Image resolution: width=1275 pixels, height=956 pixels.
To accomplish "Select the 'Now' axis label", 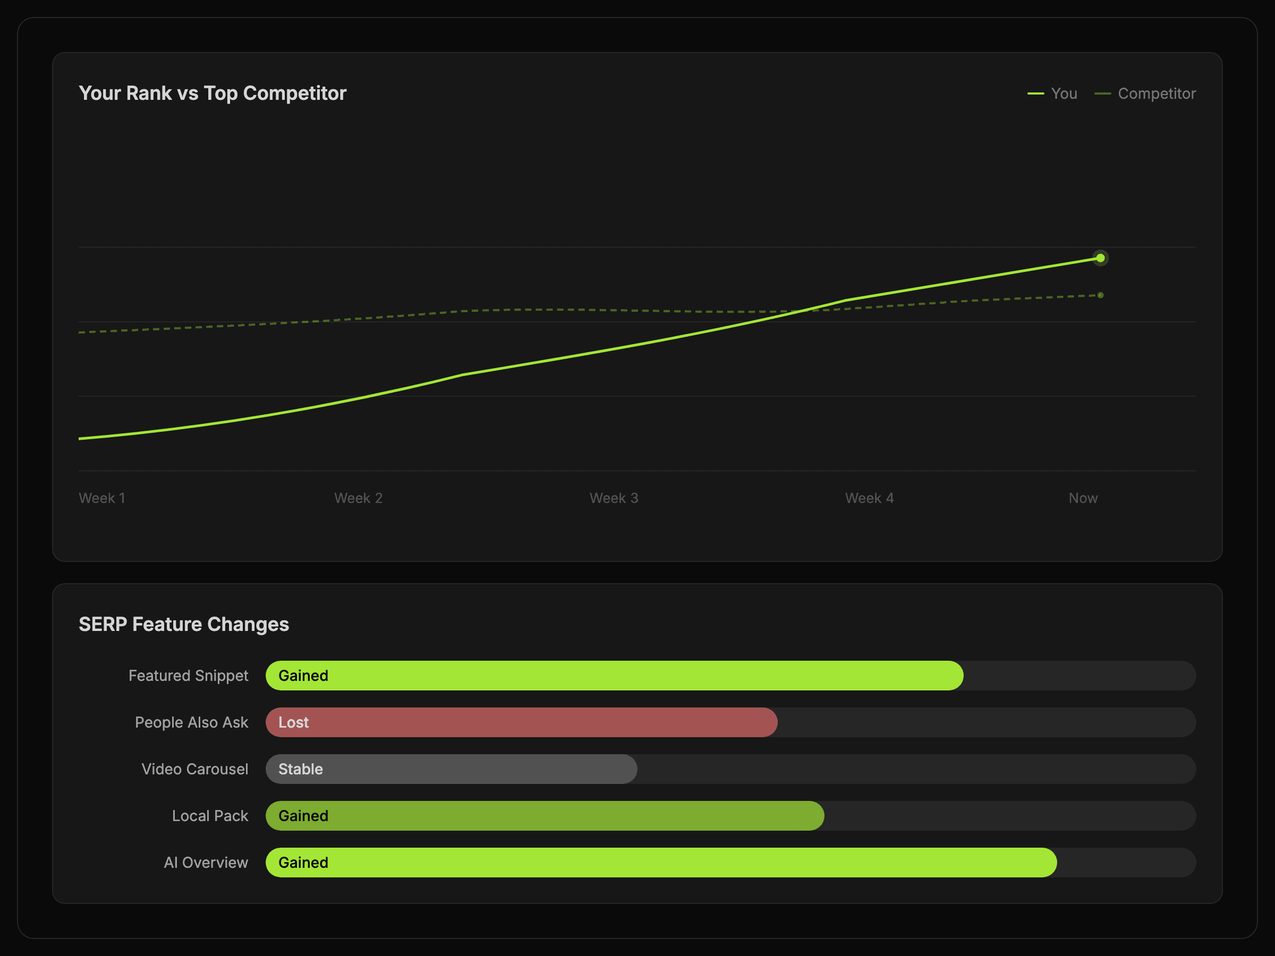I will point(1083,498).
